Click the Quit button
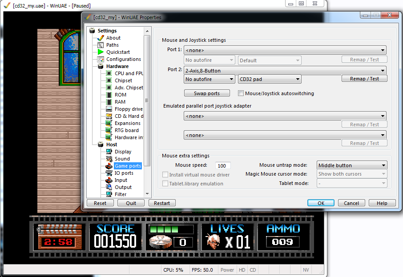 131,203
